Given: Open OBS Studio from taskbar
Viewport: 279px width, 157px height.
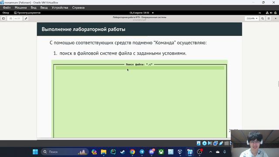Looking at the screenshot, I should coord(200,152).
